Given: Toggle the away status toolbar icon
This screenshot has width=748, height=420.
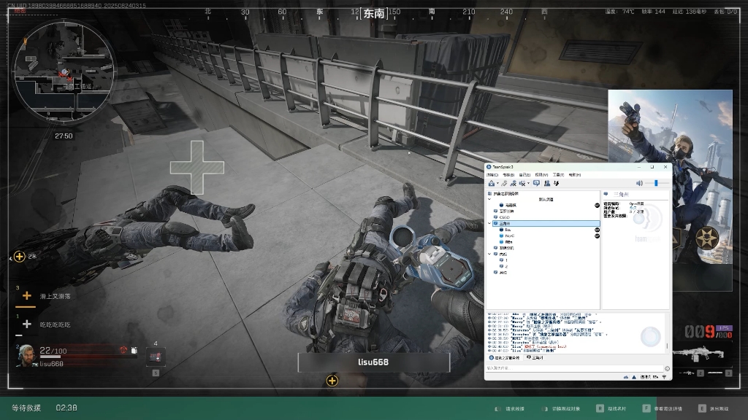Looking at the screenshot, I should [522, 183].
